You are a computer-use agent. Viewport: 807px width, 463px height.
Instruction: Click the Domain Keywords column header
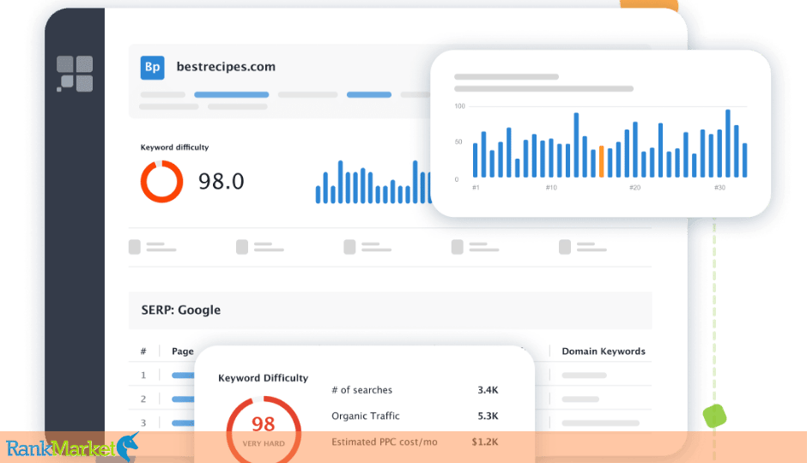pyautogui.click(x=604, y=352)
